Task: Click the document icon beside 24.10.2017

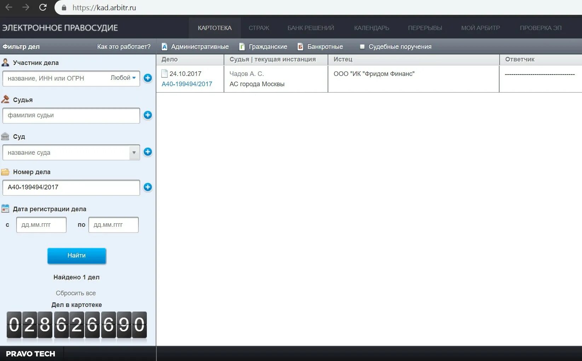Action: (x=165, y=73)
